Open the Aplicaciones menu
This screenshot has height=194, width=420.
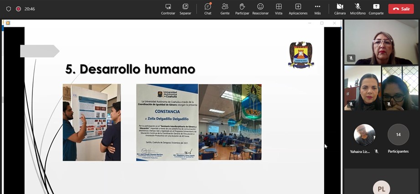(x=298, y=8)
